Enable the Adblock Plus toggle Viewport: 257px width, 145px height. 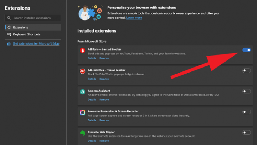(246, 71)
